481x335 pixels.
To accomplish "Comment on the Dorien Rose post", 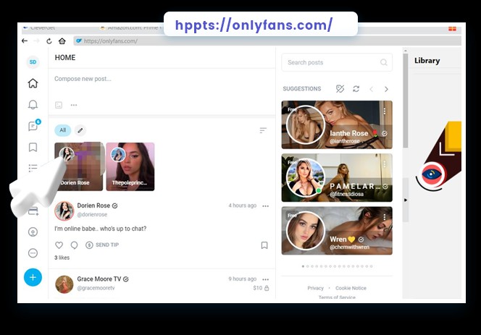I will tap(74, 245).
